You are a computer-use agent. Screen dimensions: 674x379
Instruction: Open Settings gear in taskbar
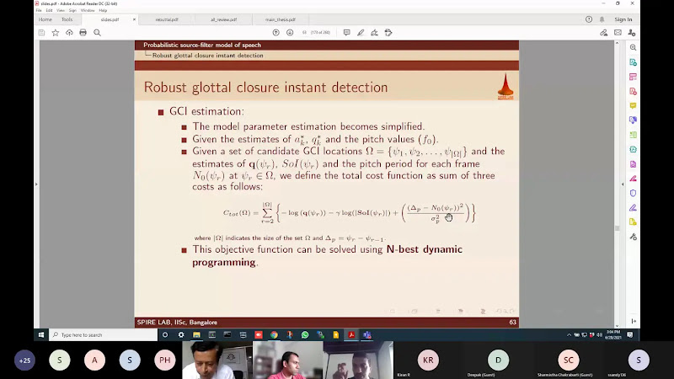181,334
